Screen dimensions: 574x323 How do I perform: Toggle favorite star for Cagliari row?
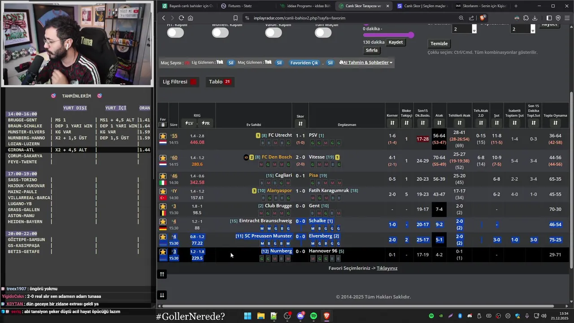point(163,176)
